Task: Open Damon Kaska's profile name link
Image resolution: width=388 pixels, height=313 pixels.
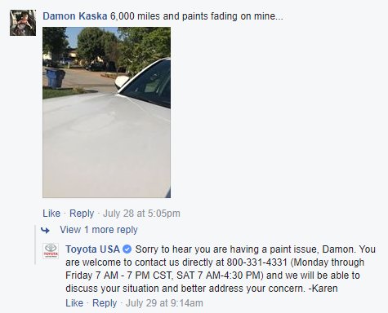Action: point(75,16)
